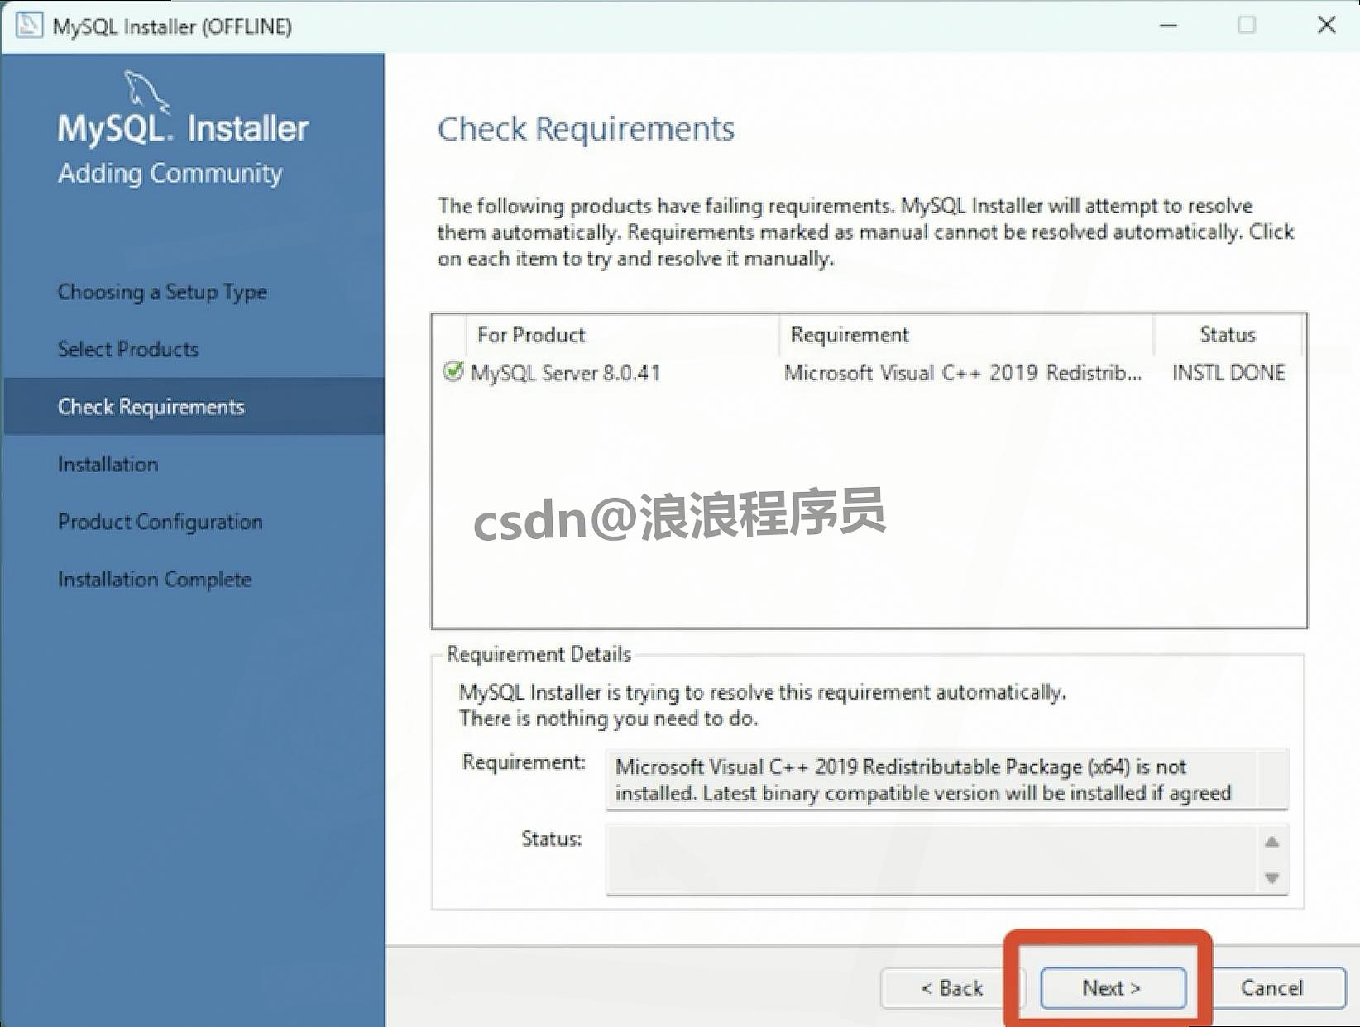Sort by the For Product column header
This screenshot has height=1027, width=1360.
622,335
